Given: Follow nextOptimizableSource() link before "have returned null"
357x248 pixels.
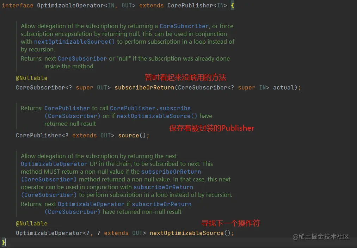Looking at the screenshot, I should click(x=156, y=116).
